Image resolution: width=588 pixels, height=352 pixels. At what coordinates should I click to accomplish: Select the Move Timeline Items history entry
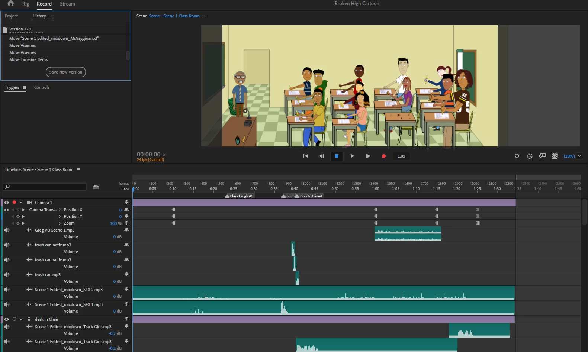click(28, 59)
